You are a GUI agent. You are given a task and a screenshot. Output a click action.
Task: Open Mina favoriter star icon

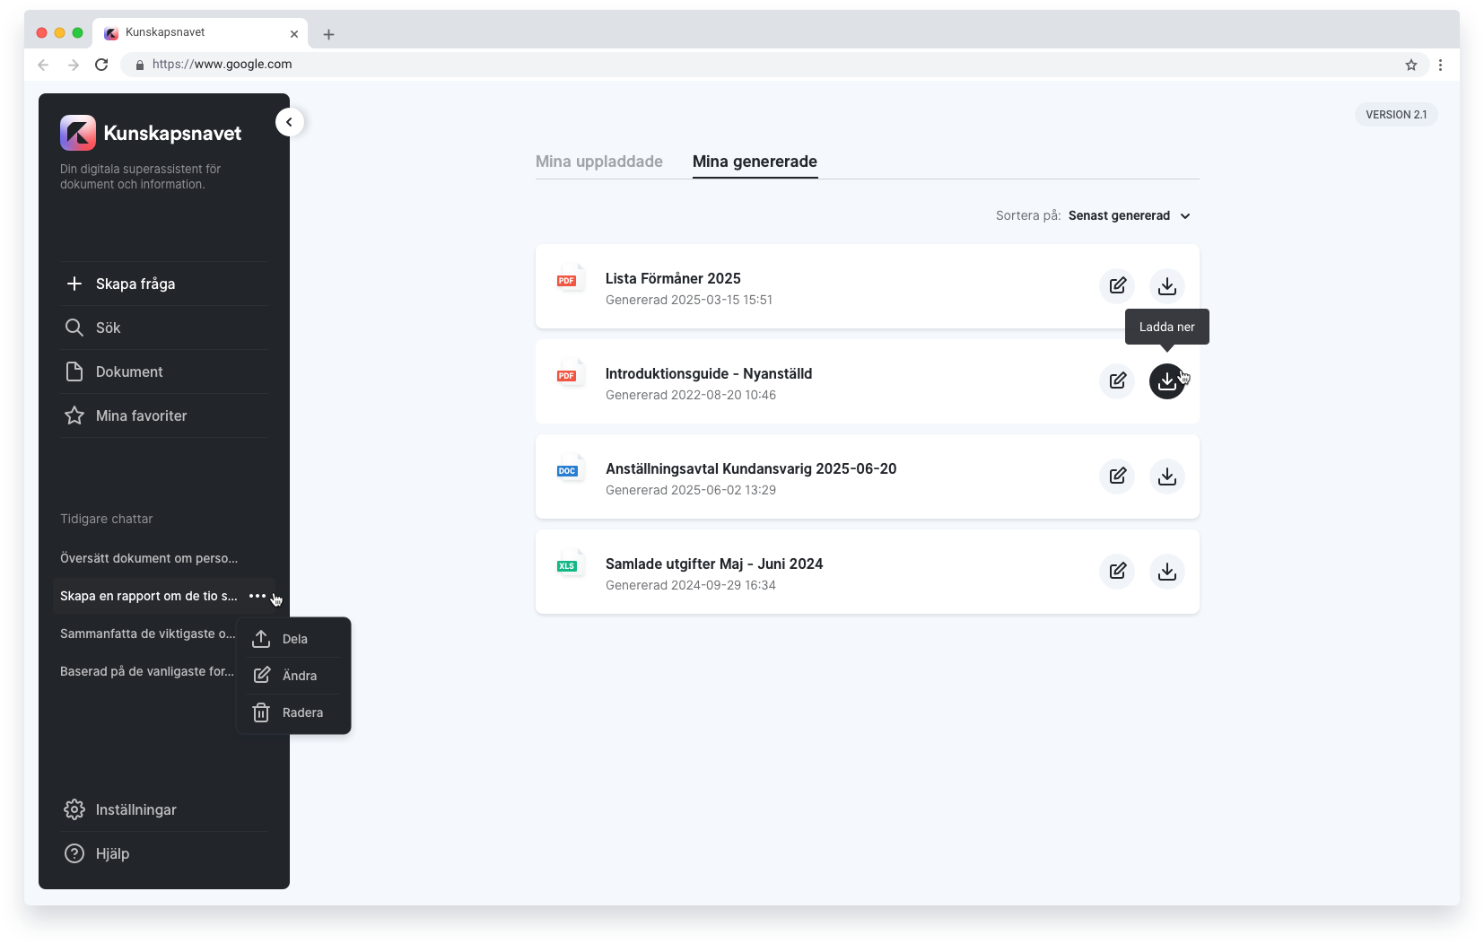[75, 415]
